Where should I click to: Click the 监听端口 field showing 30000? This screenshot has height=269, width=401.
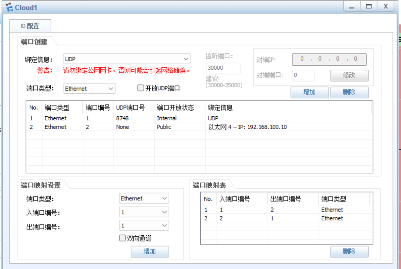coord(223,68)
